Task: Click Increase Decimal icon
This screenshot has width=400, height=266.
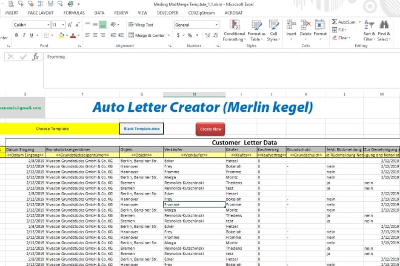Action: point(208,35)
